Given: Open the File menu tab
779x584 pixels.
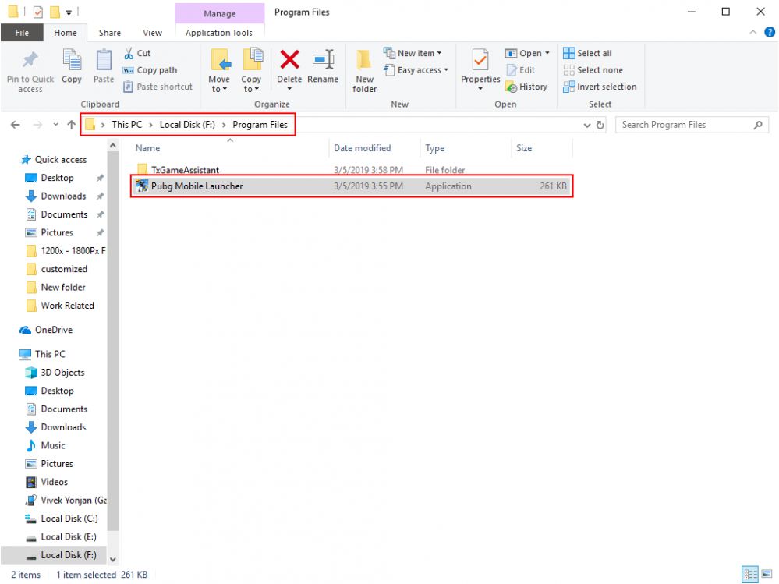Looking at the screenshot, I should click(22, 33).
